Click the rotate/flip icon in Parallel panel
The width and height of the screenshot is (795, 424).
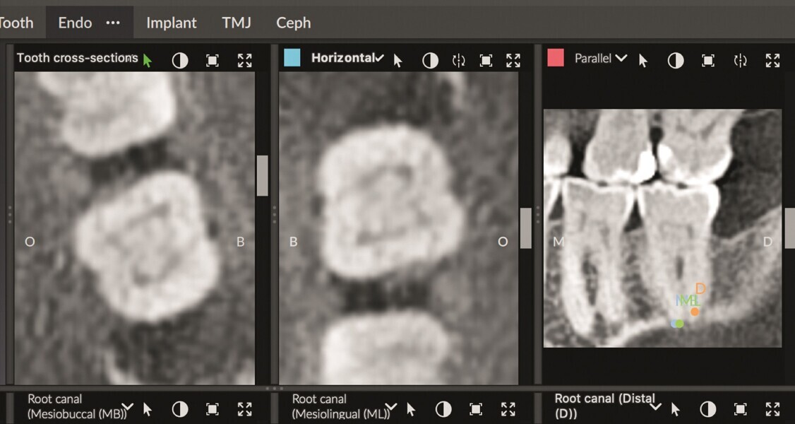click(x=740, y=61)
